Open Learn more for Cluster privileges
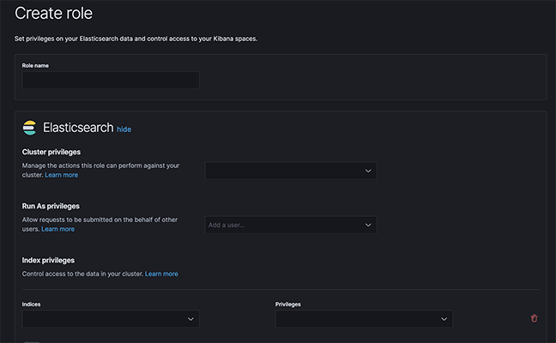The width and height of the screenshot is (556, 343). pyautogui.click(x=61, y=175)
